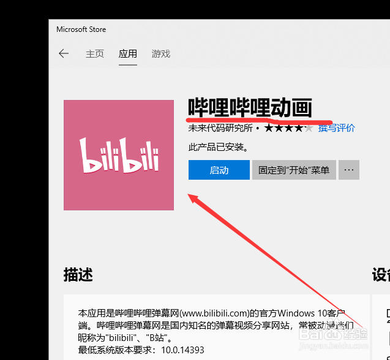
Task: Click description line mentioning www.bilibili.com
Action: point(212,313)
